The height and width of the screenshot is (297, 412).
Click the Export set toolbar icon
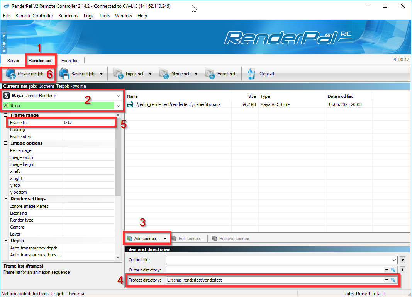point(210,74)
